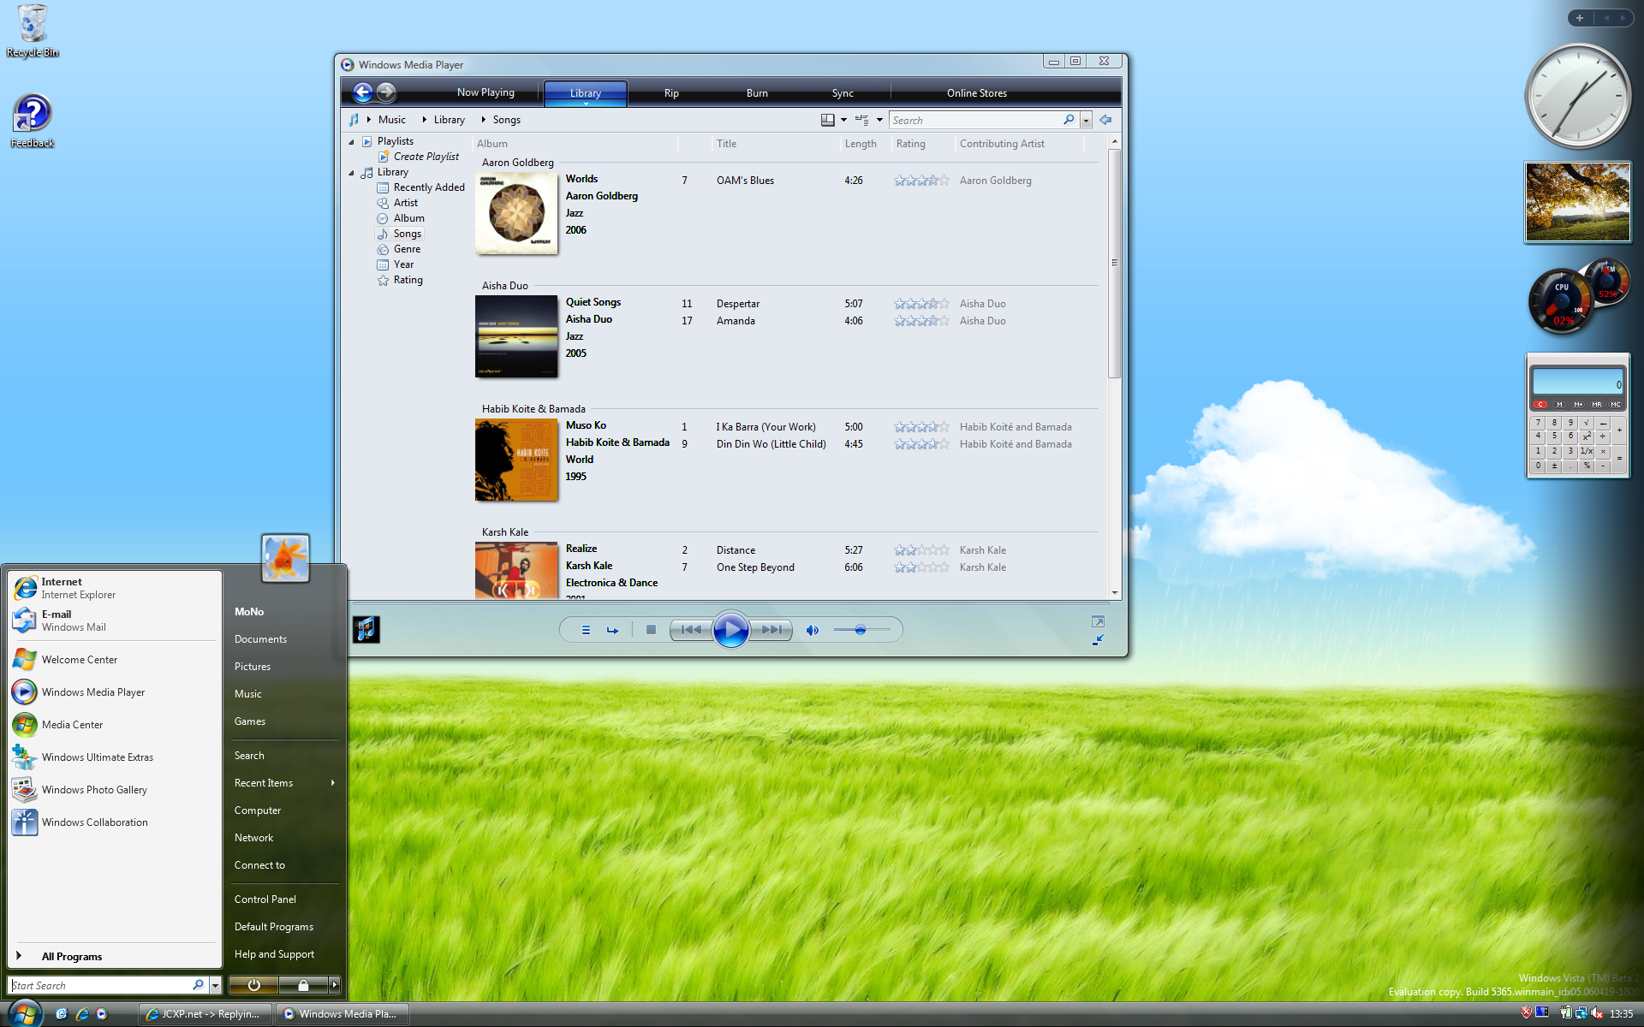This screenshot has width=1644, height=1027.
Task: Adjust the volume slider in Media Player
Action: tap(861, 630)
